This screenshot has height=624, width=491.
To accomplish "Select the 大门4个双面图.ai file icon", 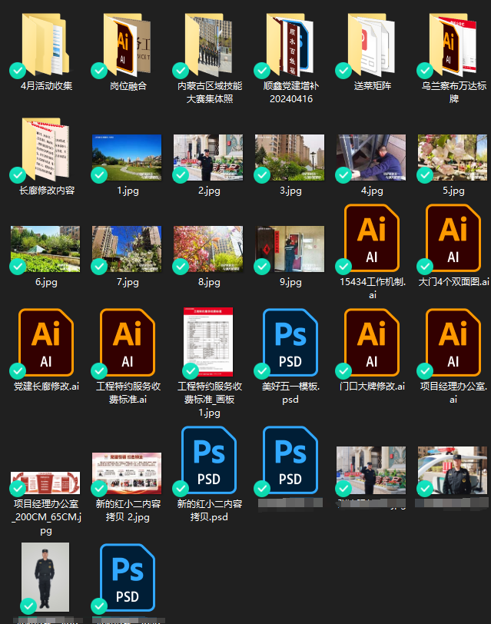I will point(453,238).
